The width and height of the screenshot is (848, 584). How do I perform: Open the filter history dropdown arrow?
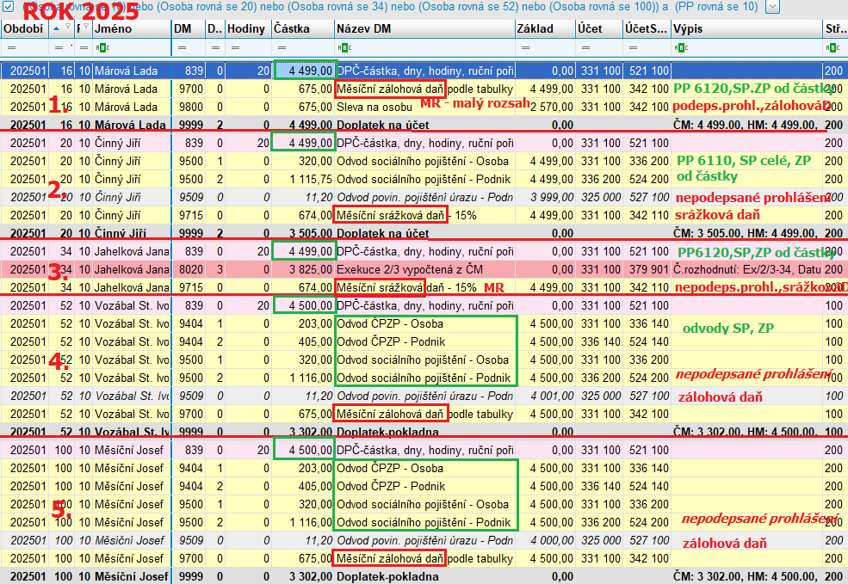(x=773, y=7)
